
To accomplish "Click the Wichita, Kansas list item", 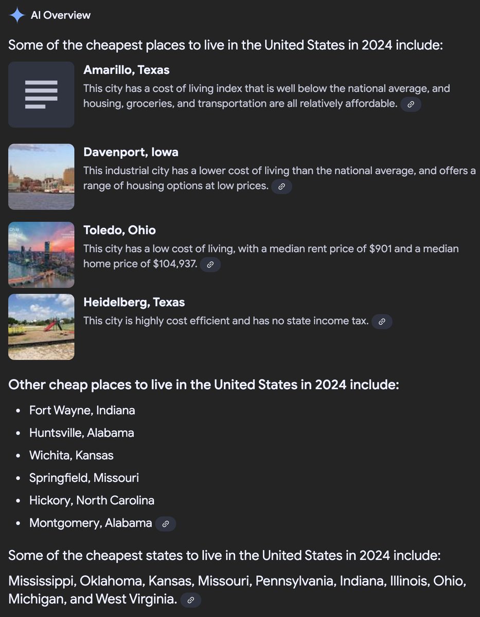I will [x=72, y=456].
